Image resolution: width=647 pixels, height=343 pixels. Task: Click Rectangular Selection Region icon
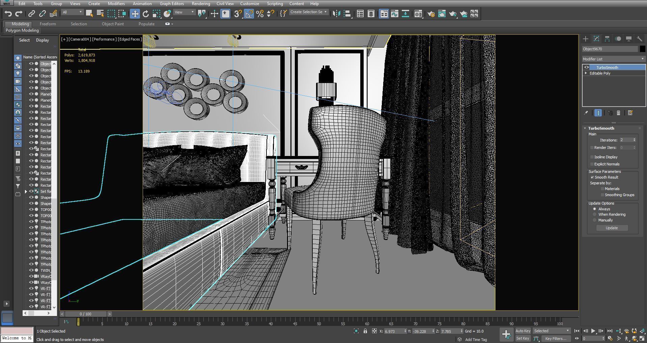pos(111,14)
